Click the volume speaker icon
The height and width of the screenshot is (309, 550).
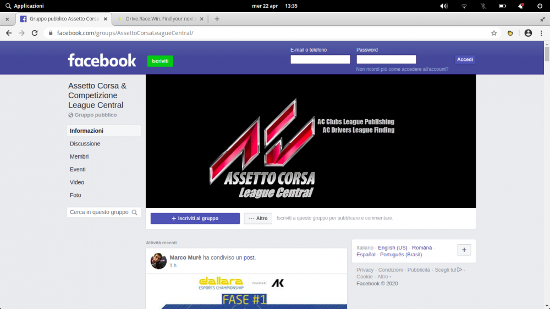click(x=444, y=6)
